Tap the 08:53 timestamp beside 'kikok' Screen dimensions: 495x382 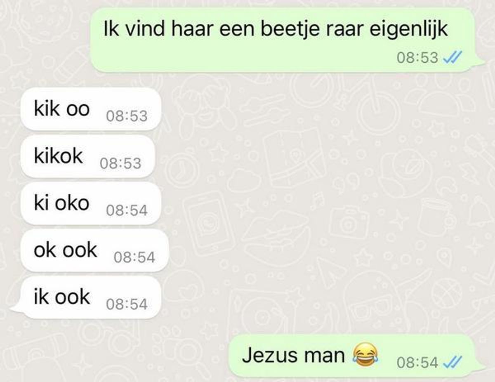click(x=120, y=164)
